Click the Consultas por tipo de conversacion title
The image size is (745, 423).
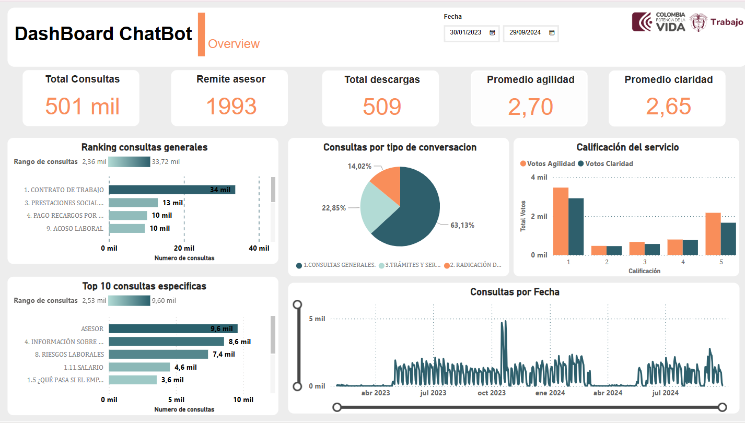click(x=400, y=147)
